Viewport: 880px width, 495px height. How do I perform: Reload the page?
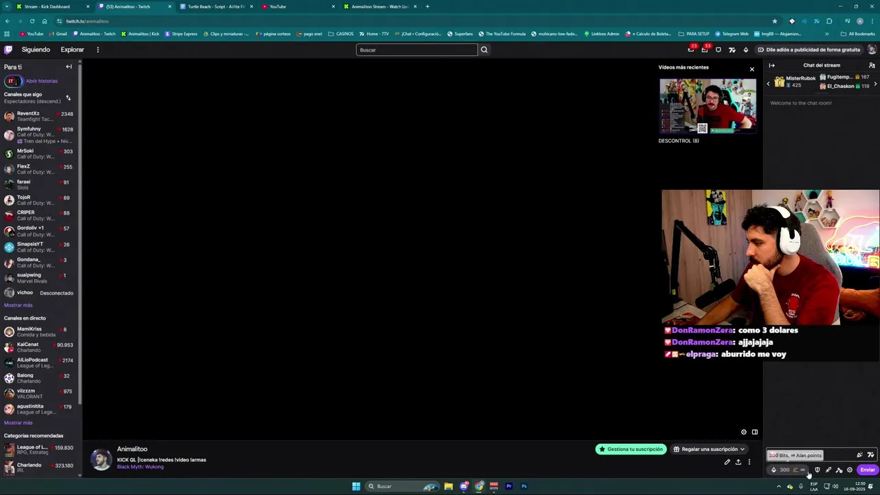32,21
